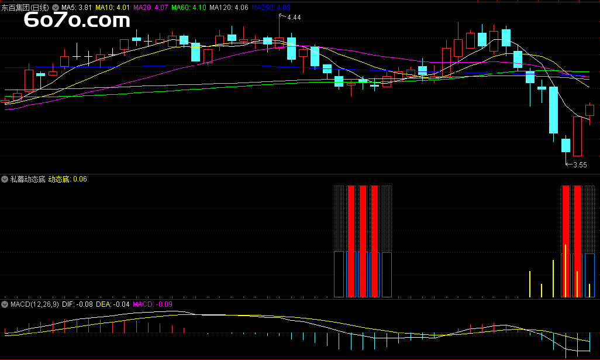
Task: Click the DIF: -0.08 value
Action: (77, 304)
